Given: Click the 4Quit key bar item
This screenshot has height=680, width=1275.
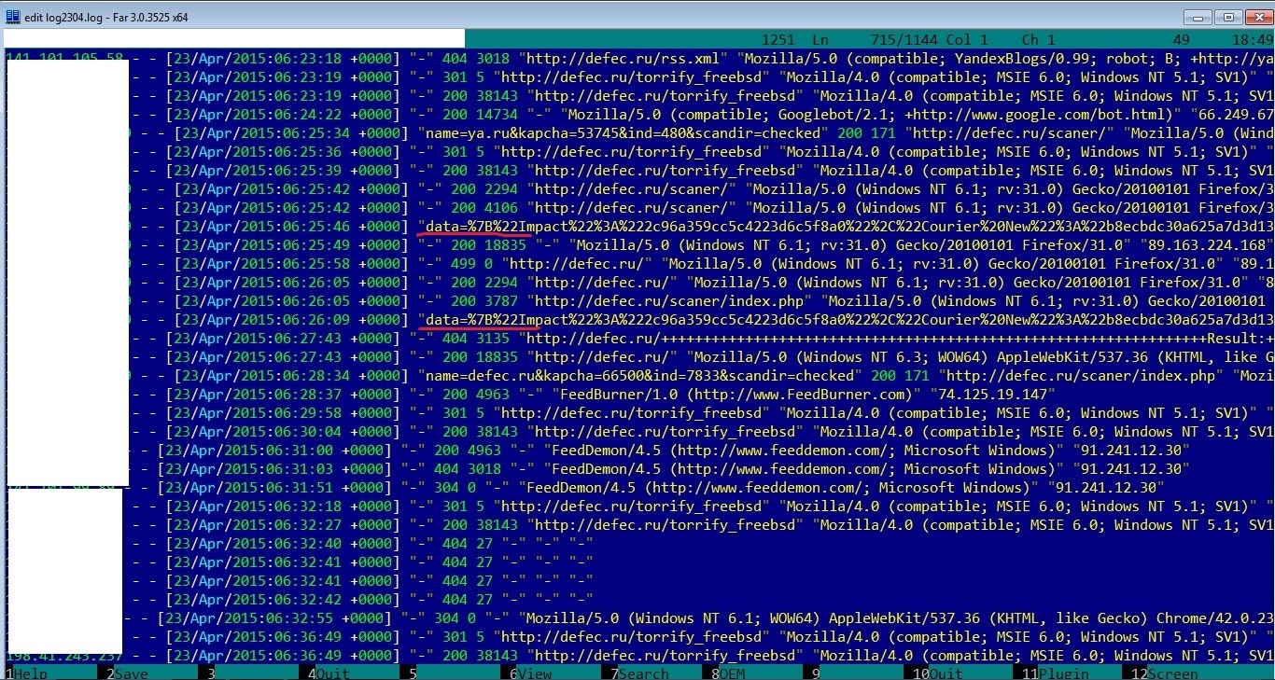Looking at the screenshot, I should pyautogui.click(x=331, y=673).
